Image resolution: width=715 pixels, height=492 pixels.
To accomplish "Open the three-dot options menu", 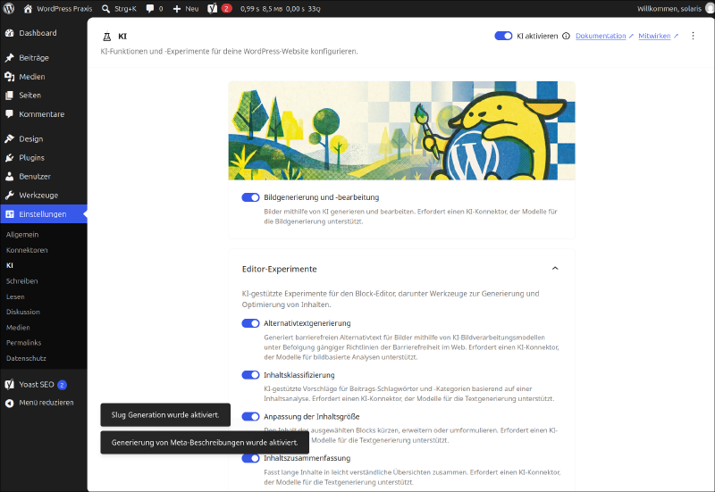I will tap(693, 36).
